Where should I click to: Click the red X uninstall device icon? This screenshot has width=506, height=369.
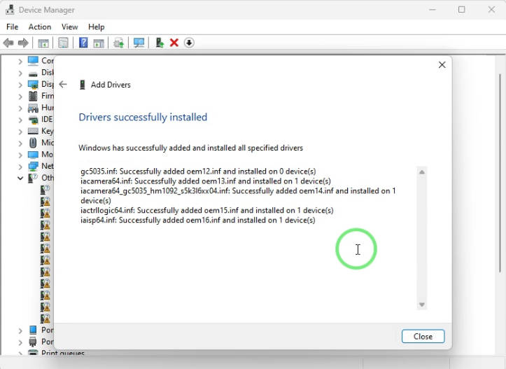174,43
